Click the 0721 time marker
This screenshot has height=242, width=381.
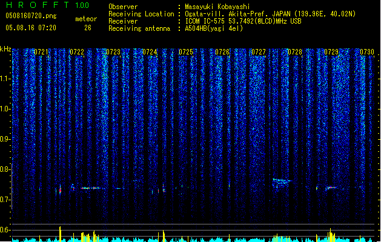pos(41,52)
